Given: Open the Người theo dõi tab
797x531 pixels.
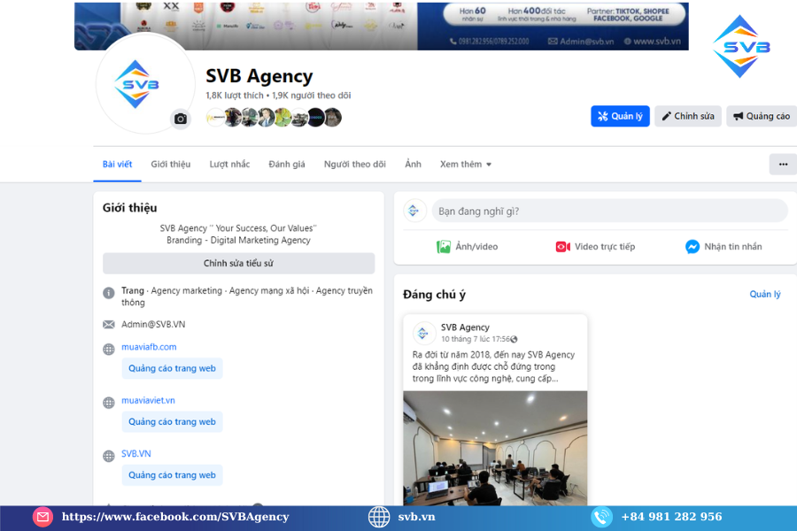Looking at the screenshot, I should coord(355,164).
